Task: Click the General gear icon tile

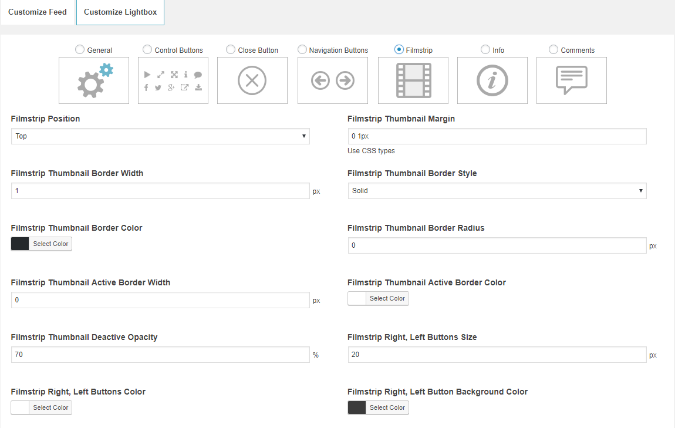Action: 94,80
